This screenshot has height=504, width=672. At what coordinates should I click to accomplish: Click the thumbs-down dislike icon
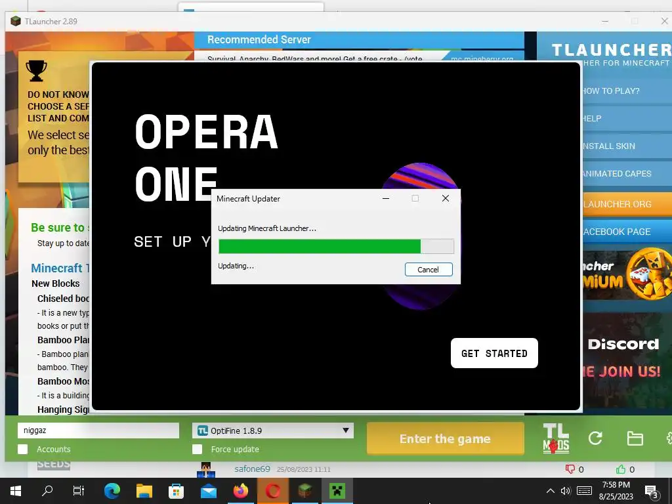[570, 469]
